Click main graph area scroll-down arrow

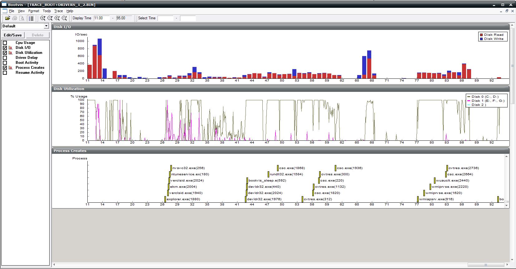512,260
